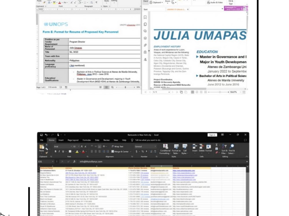
Task: Switch to the View tab in Excel
Action: pyautogui.click(x=116, y=140)
